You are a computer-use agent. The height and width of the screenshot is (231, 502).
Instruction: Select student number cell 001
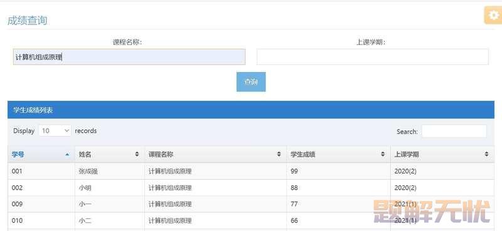click(x=17, y=172)
